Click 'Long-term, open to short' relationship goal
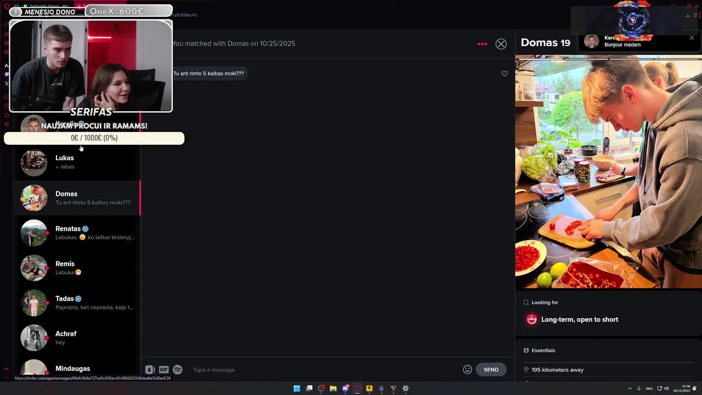The height and width of the screenshot is (395, 702). pyautogui.click(x=579, y=319)
